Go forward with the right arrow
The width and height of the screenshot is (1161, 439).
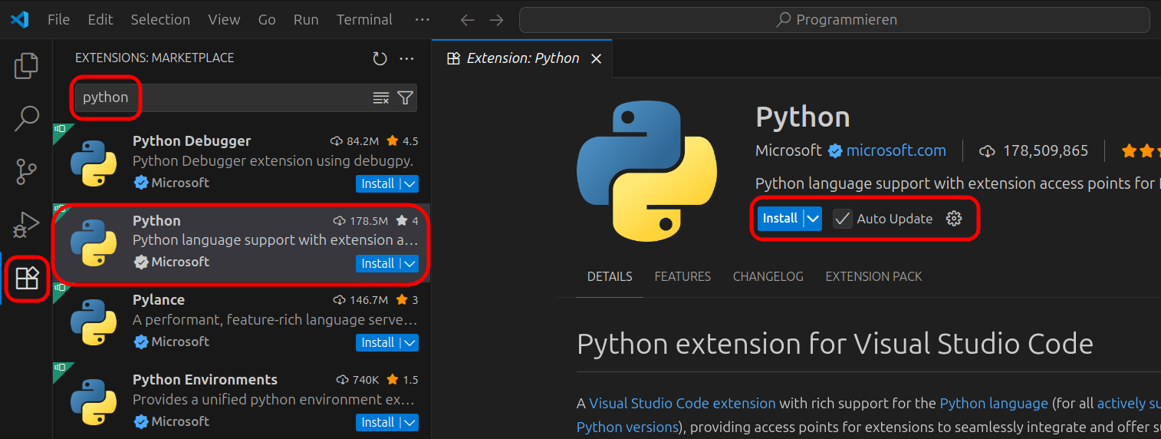[x=496, y=20]
